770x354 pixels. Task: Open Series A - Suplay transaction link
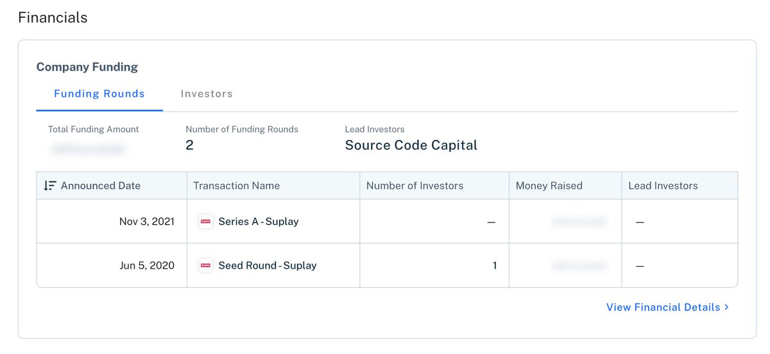coord(259,222)
